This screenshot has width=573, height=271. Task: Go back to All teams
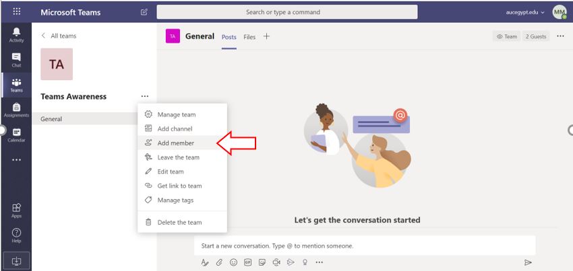pos(59,36)
